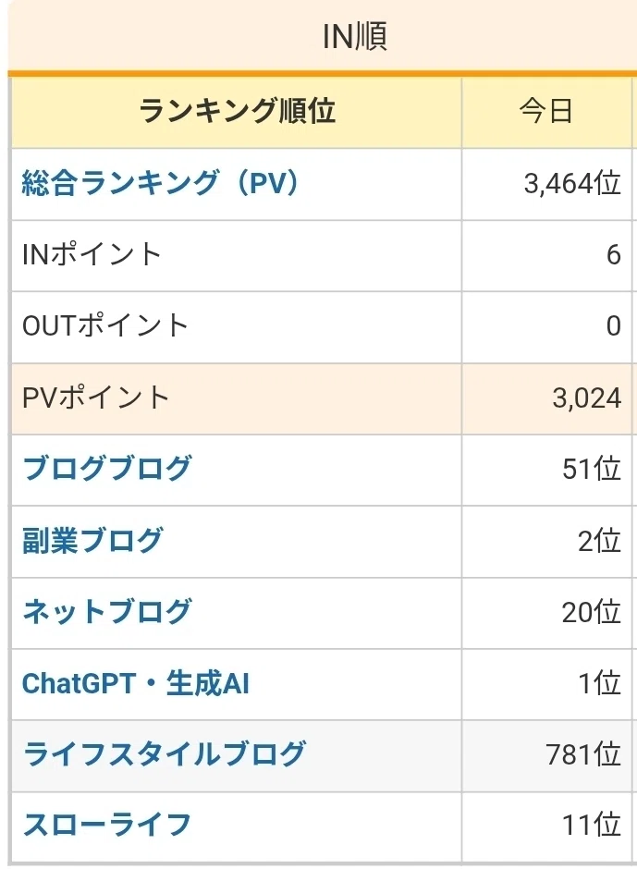
Task: Click the 3,464位 overall rank value
Action: [x=572, y=183]
